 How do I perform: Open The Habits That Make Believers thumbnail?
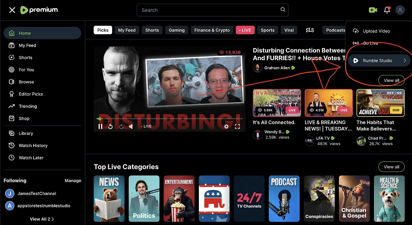click(380, 103)
